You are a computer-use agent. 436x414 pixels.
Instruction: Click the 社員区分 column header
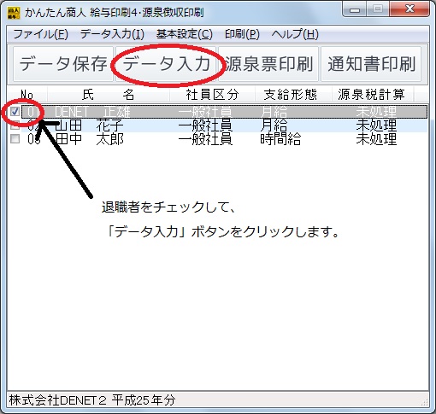point(212,95)
